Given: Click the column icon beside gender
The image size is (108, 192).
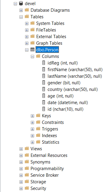Looking at the screenshot, I should [x=44, y=83].
